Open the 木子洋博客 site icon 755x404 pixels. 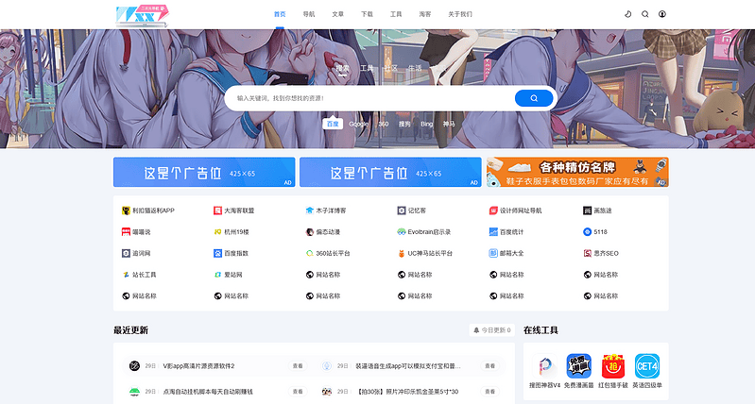(310, 210)
